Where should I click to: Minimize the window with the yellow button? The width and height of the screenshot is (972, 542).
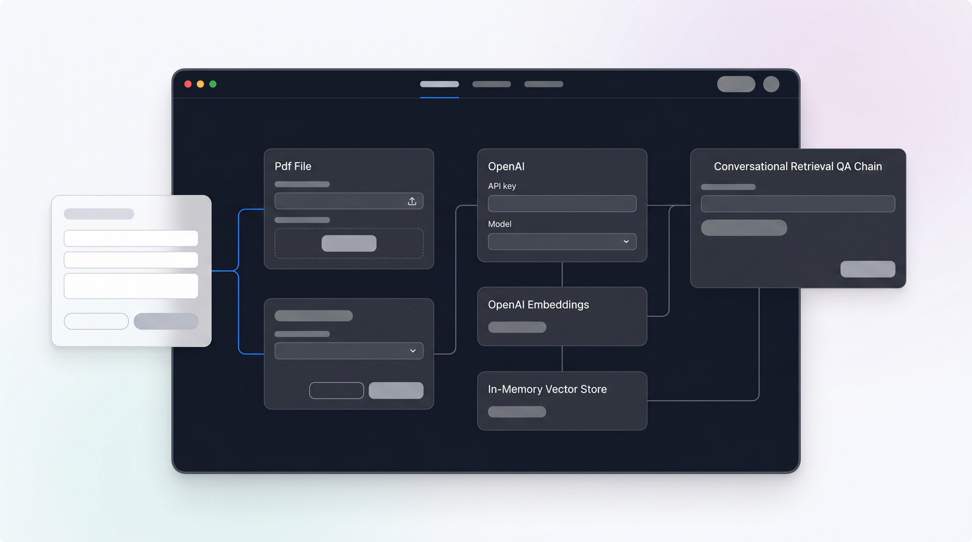coord(200,84)
